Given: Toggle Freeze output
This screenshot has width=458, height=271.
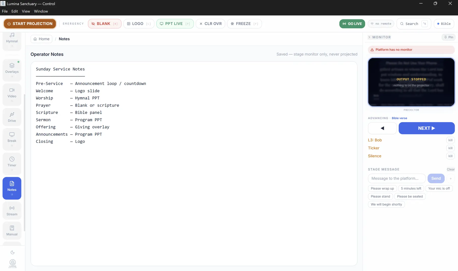Looking at the screenshot, I should pyautogui.click(x=244, y=24).
